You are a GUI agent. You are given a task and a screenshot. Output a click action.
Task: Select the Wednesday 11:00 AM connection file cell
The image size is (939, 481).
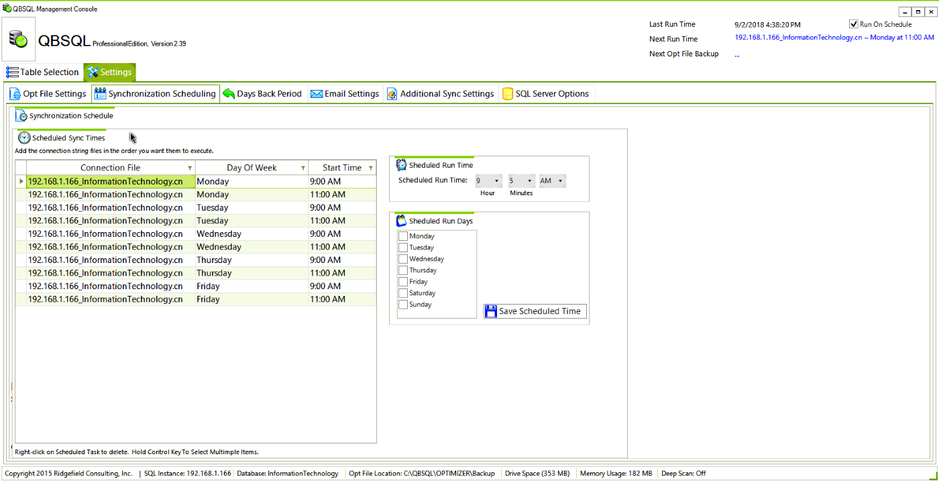point(111,247)
